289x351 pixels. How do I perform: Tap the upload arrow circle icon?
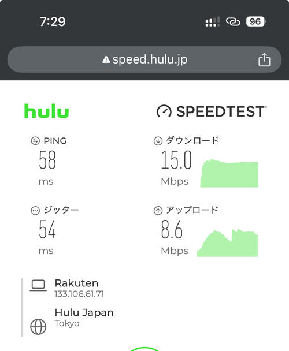pyautogui.click(x=158, y=210)
